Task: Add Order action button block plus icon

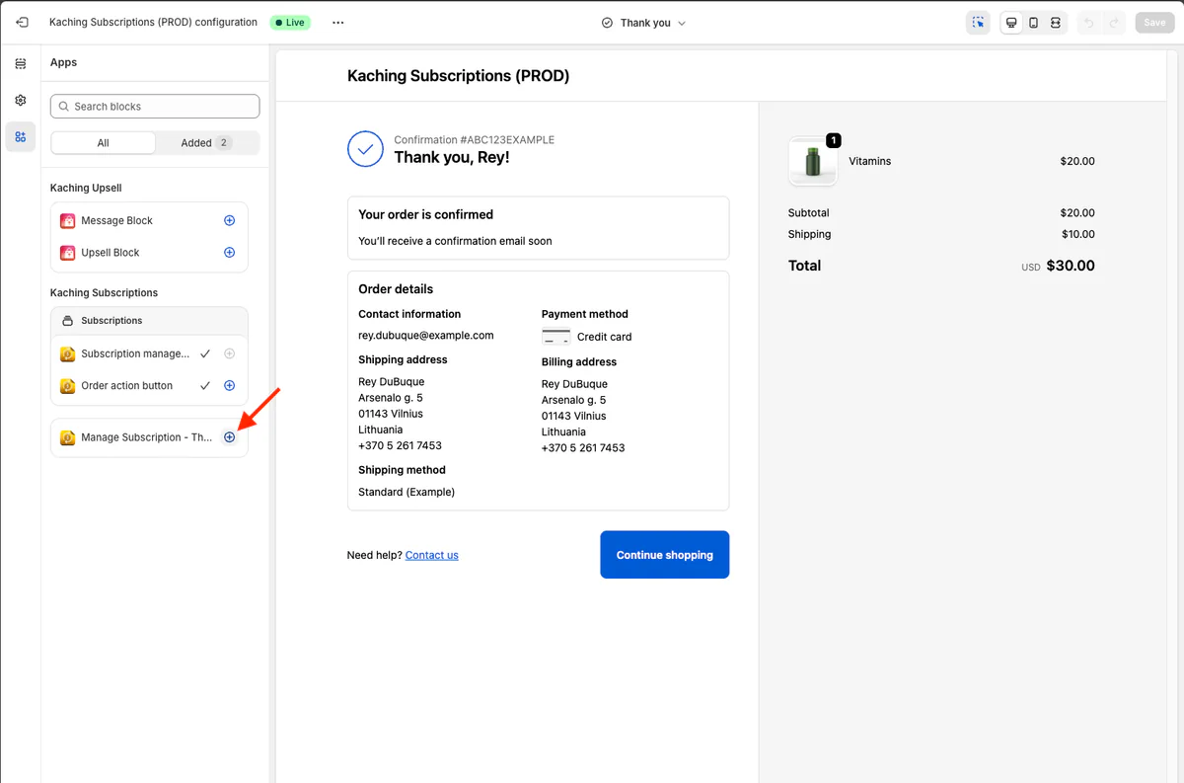Action: [x=229, y=385]
